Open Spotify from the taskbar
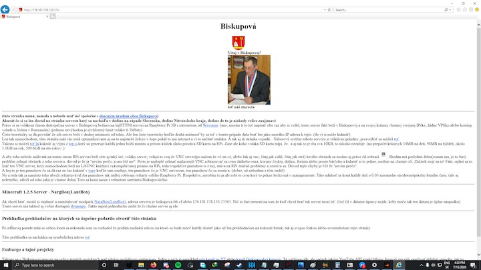481x270 pixels. coord(178,265)
